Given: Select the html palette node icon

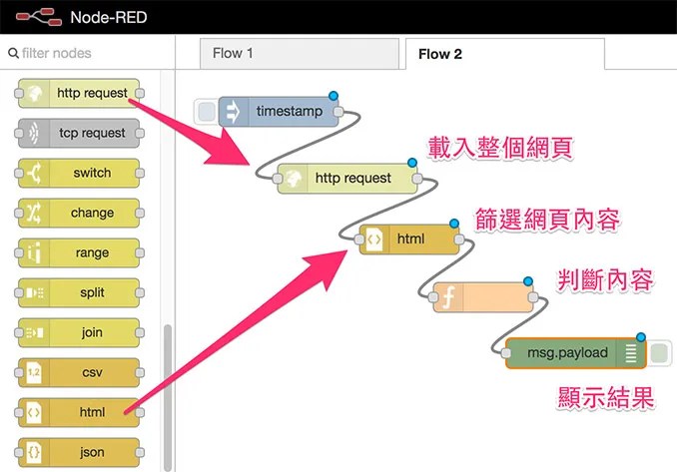Looking at the screenshot, I should click(x=34, y=412).
